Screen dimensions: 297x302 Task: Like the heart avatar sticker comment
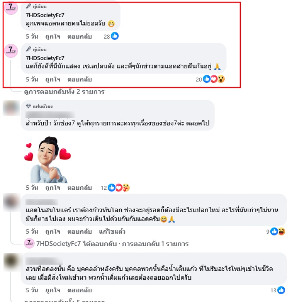click(53, 188)
